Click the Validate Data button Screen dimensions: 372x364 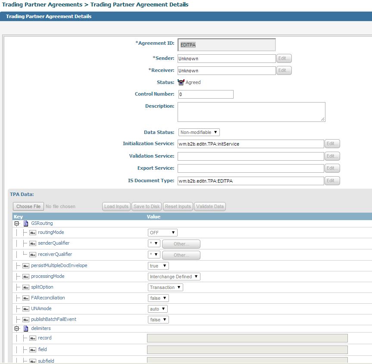pyautogui.click(x=210, y=206)
